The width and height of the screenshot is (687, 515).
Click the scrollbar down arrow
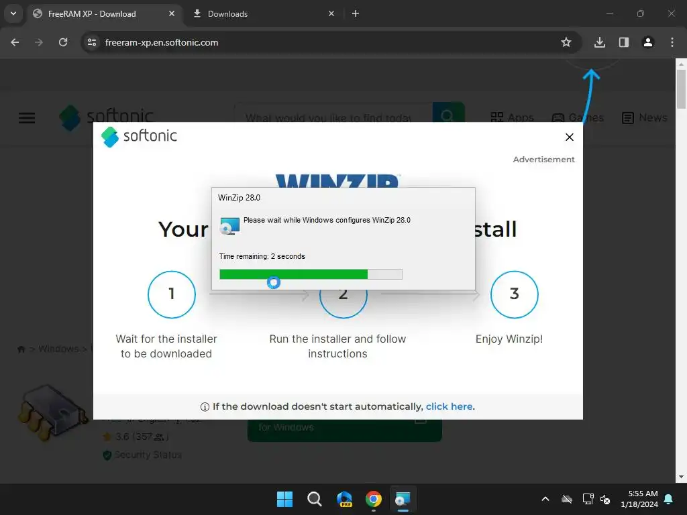coord(681,477)
